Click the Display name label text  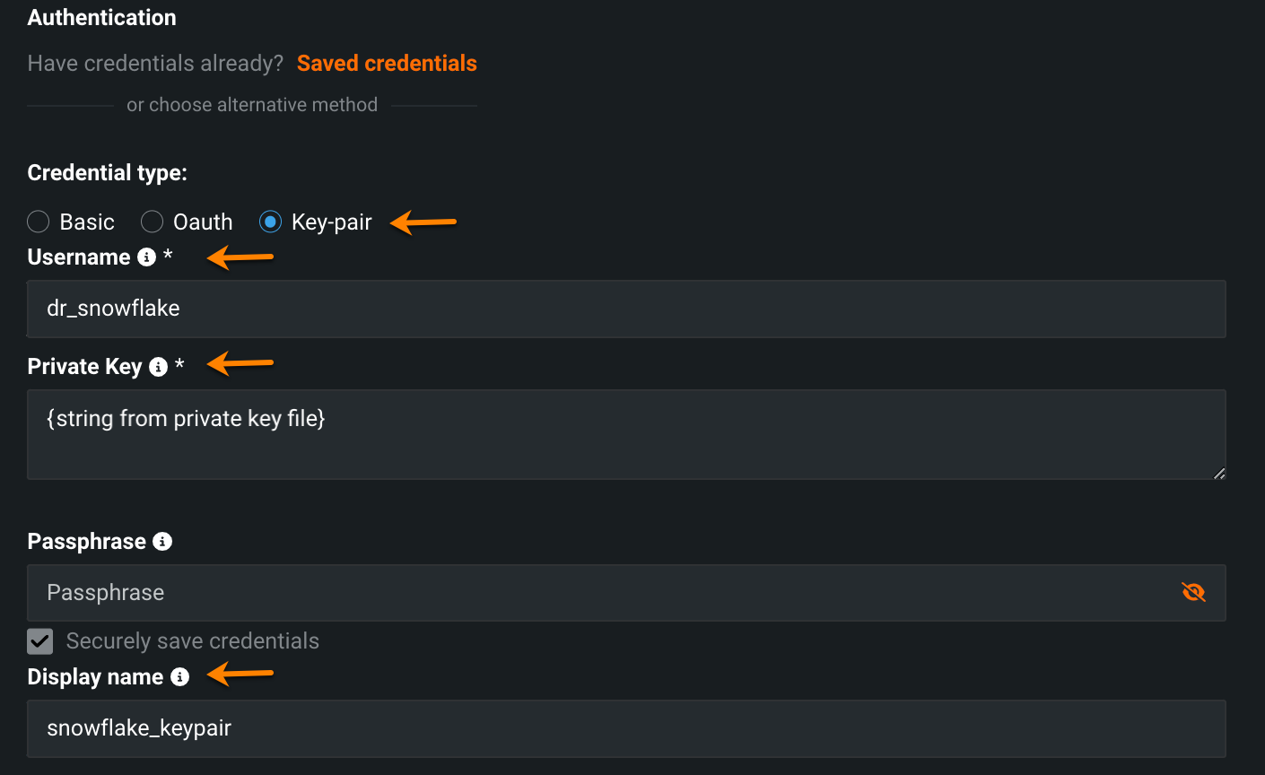(x=95, y=677)
